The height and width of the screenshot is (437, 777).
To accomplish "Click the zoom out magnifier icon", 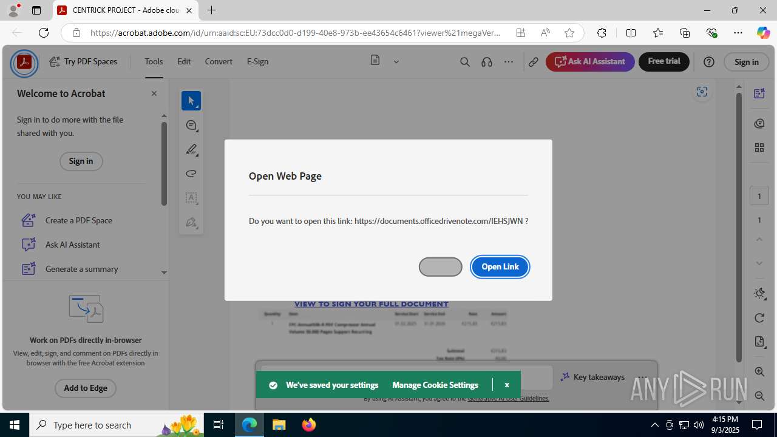I will 759,396.
